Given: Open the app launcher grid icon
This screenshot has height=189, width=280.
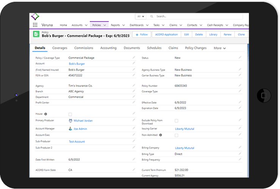Looking at the screenshot, I should click(x=35, y=25).
